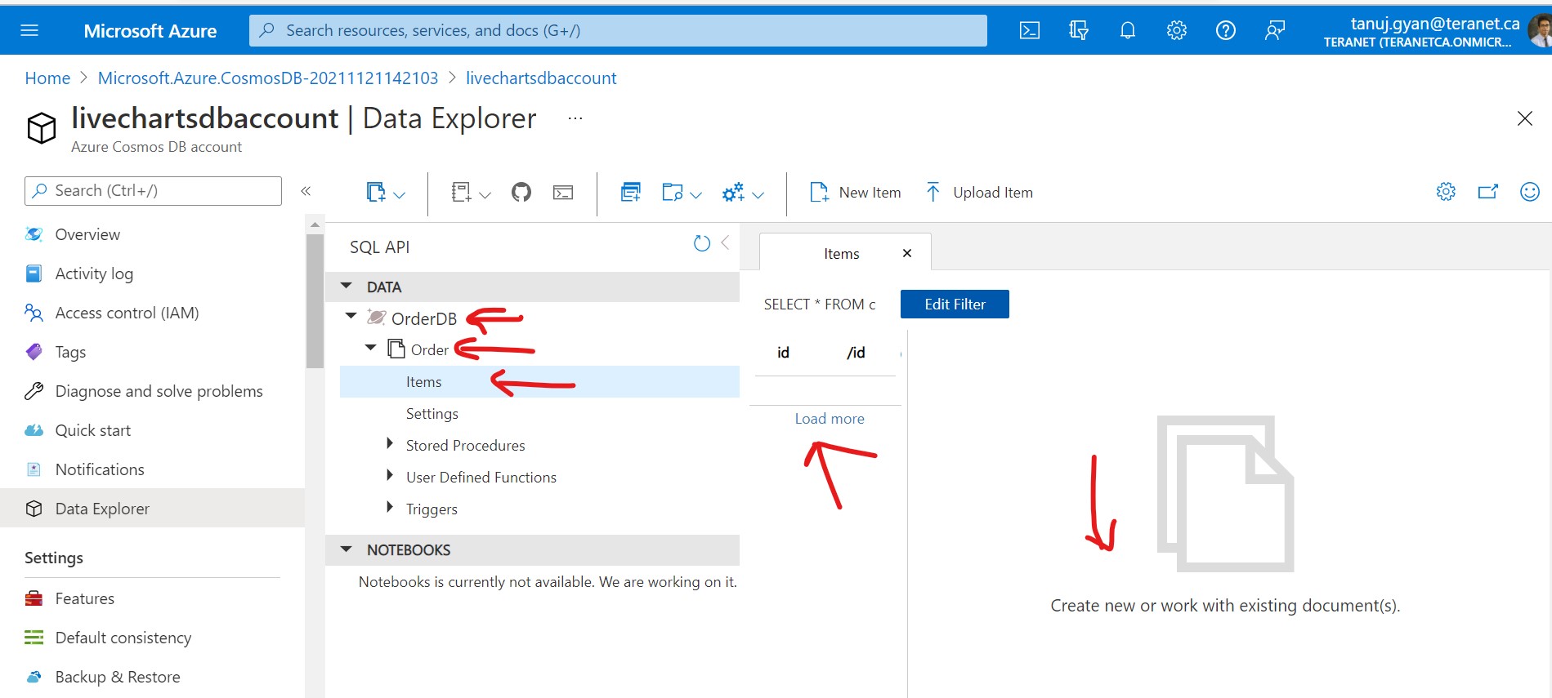Connect to GitHub from the toolbar
Screen dimensions: 1552x698
[x=521, y=193]
